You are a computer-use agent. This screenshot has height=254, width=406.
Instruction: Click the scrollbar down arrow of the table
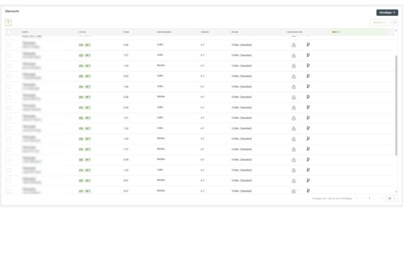pos(396,192)
